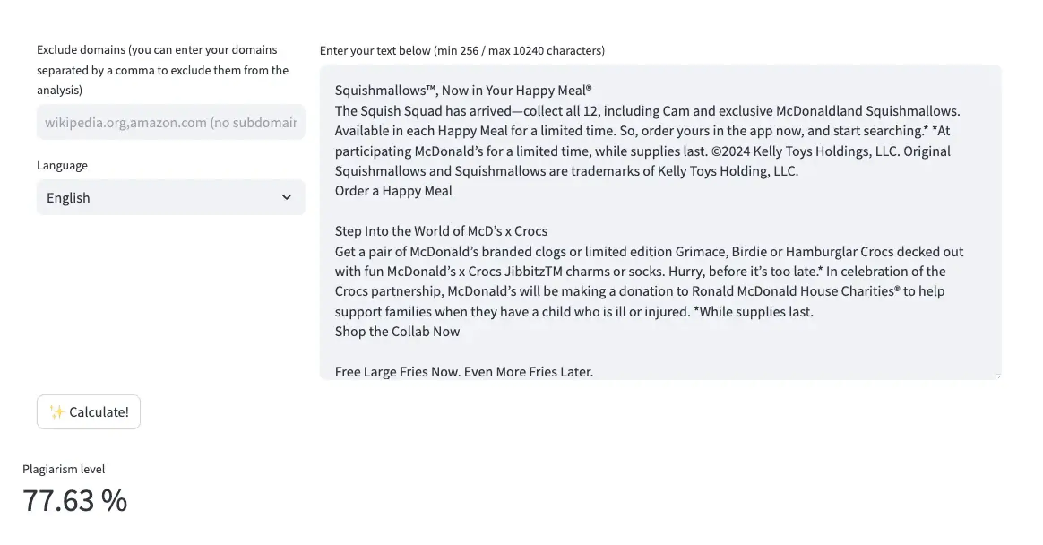Click the 77.63 % plagiarism value
Viewport: 1043px width, 545px height.
pyautogui.click(x=75, y=500)
